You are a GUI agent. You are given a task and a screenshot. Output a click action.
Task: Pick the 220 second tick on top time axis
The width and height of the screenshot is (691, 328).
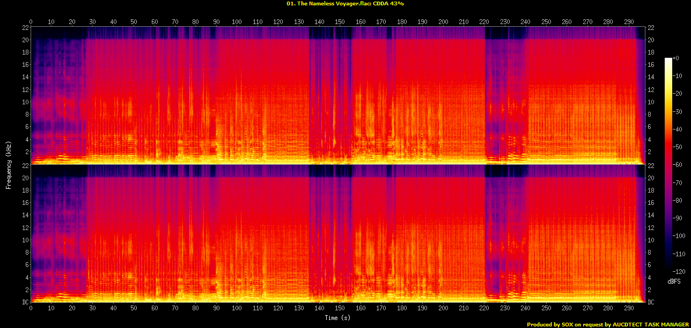(484, 22)
